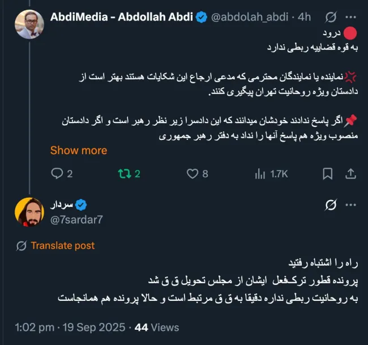Click Translate post link

62,246
